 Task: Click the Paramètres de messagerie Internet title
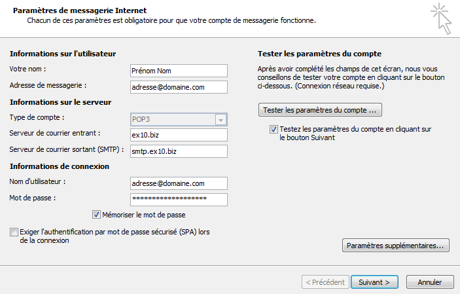[80, 11]
